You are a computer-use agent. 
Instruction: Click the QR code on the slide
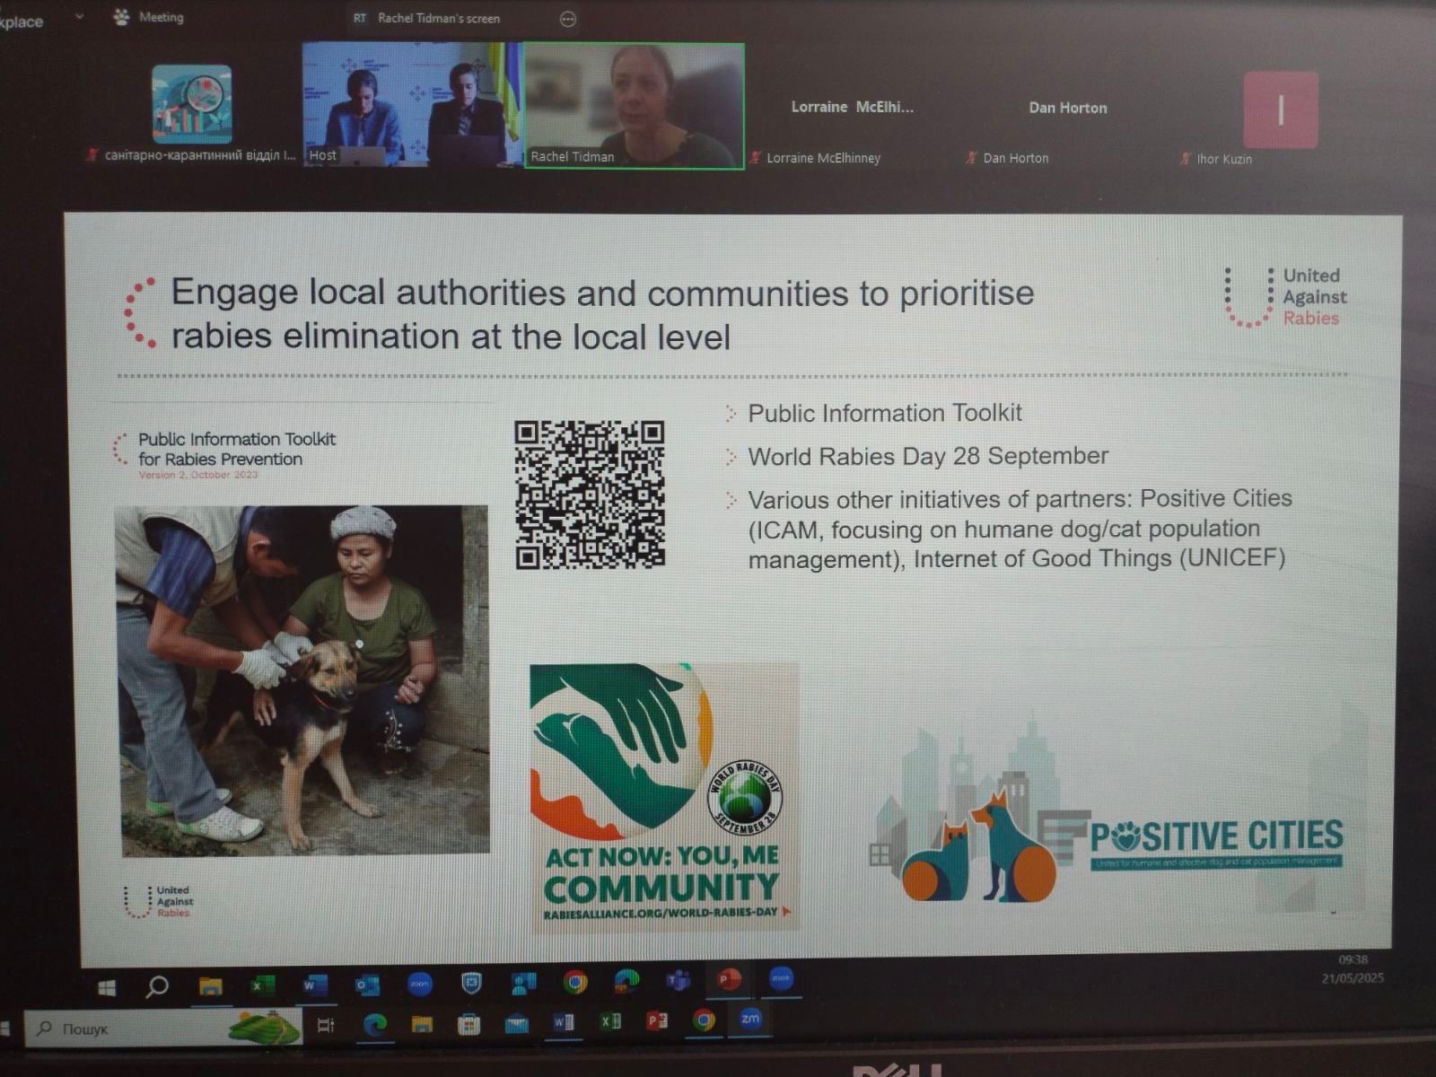(x=590, y=495)
